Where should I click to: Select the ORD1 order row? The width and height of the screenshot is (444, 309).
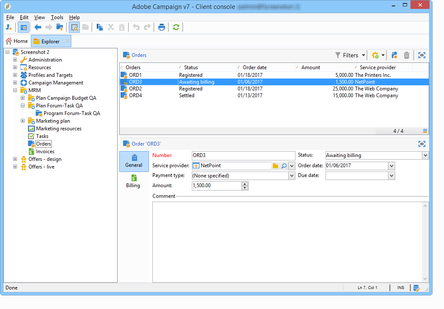274,75
